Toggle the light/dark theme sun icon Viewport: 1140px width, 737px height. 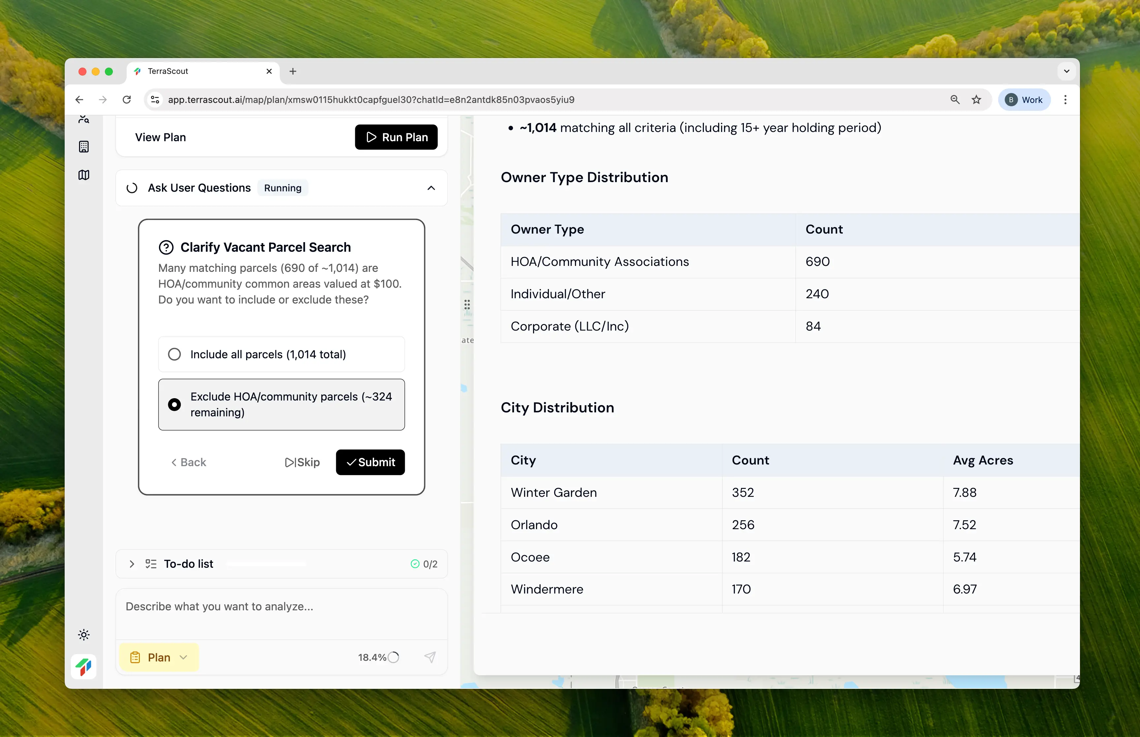click(x=84, y=635)
